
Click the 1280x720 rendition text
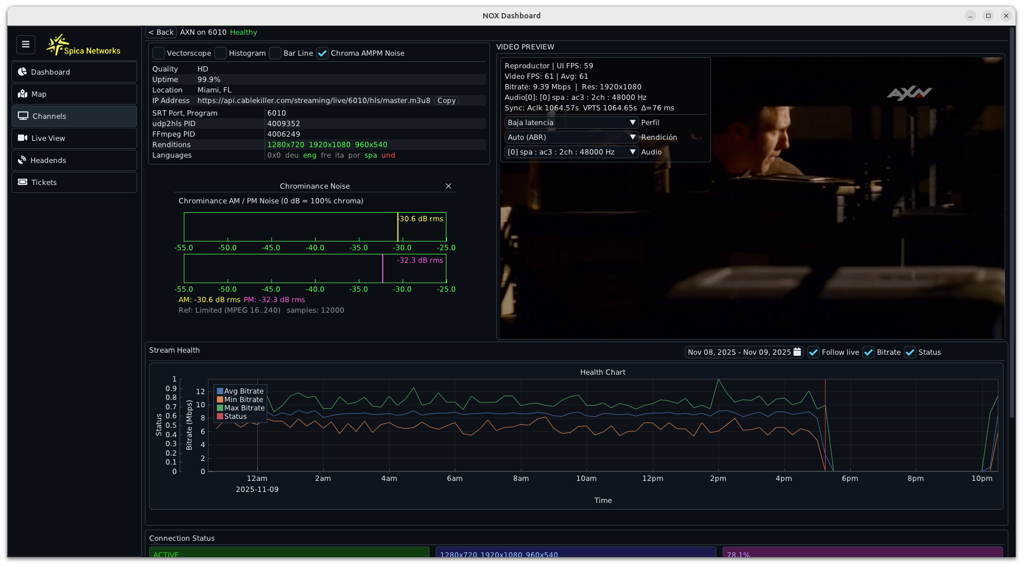click(286, 145)
